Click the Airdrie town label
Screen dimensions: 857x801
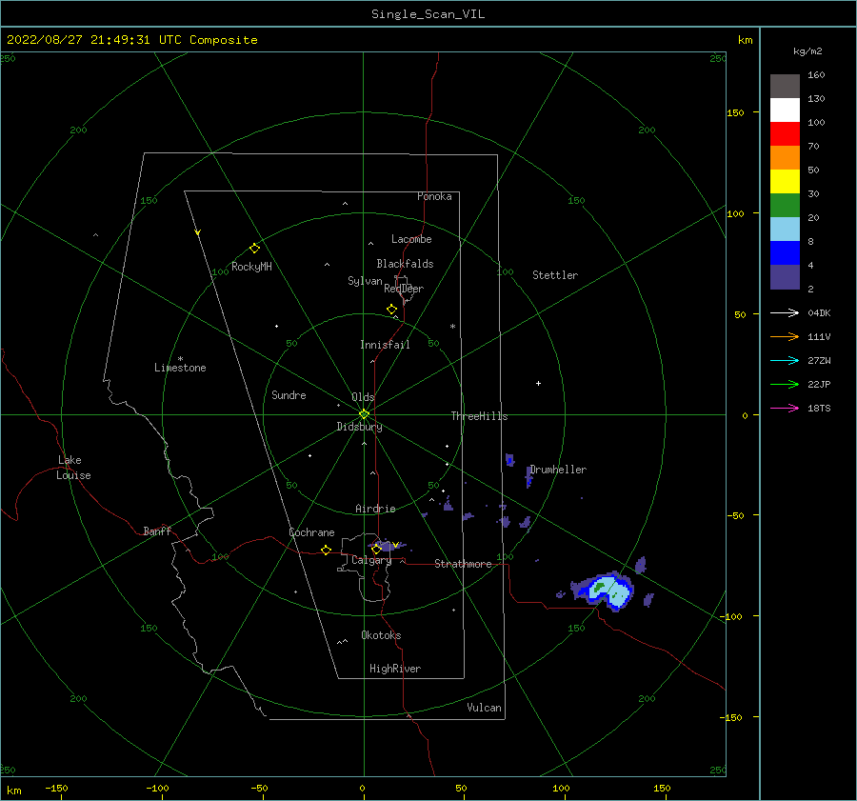pyautogui.click(x=375, y=509)
